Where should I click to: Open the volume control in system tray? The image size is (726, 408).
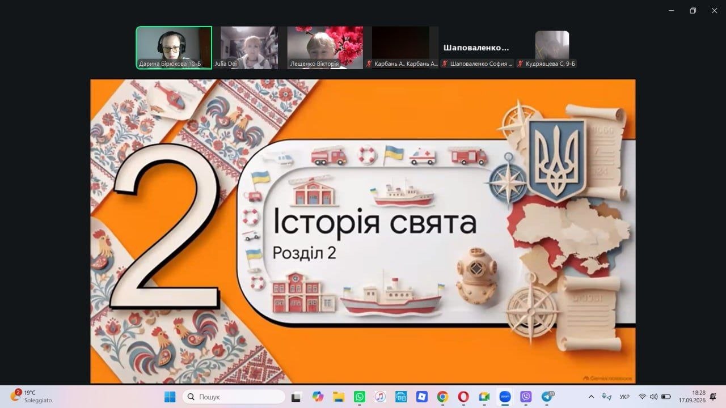pyautogui.click(x=653, y=397)
